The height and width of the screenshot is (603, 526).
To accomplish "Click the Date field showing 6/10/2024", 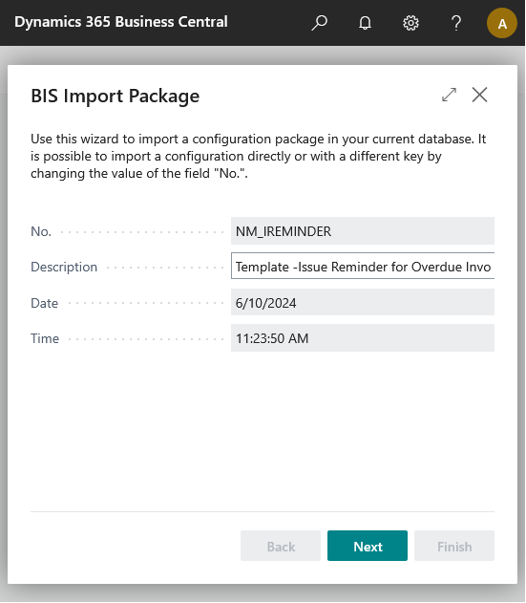I will (363, 303).
